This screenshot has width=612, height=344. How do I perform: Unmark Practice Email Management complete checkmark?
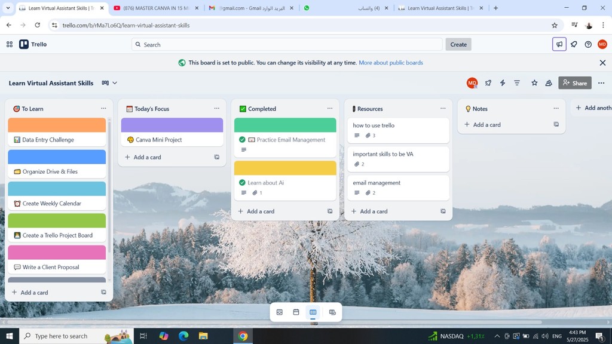(242, 140)
